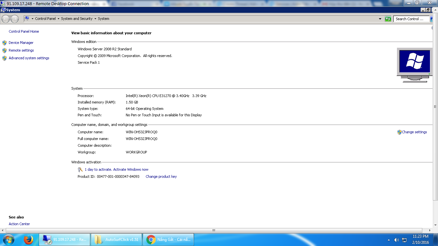Click Change product key link
This screenshot has width=438, height=246.
point(161,176)
